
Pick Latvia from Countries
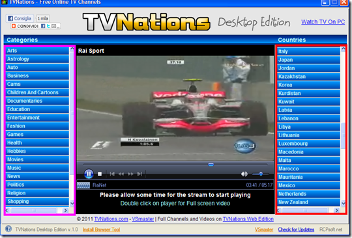[309, 110]
